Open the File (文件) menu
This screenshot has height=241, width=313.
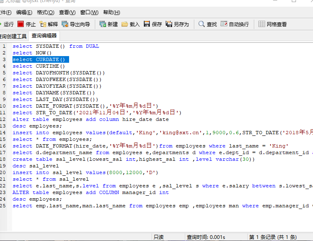coord(5,12)
